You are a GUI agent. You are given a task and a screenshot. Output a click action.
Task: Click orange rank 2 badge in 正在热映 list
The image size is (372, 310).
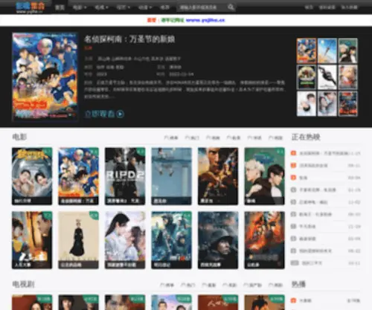[x=293, y=165]
